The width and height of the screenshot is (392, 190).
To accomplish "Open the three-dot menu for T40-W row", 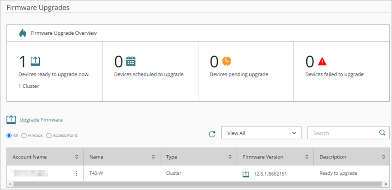I will point(76,174).
